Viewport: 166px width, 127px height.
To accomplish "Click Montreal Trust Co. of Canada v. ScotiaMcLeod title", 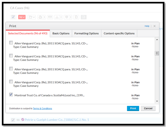I will [49, 95].
